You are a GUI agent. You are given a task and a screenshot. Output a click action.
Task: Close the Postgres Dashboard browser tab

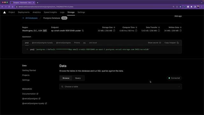click(33, 3)
